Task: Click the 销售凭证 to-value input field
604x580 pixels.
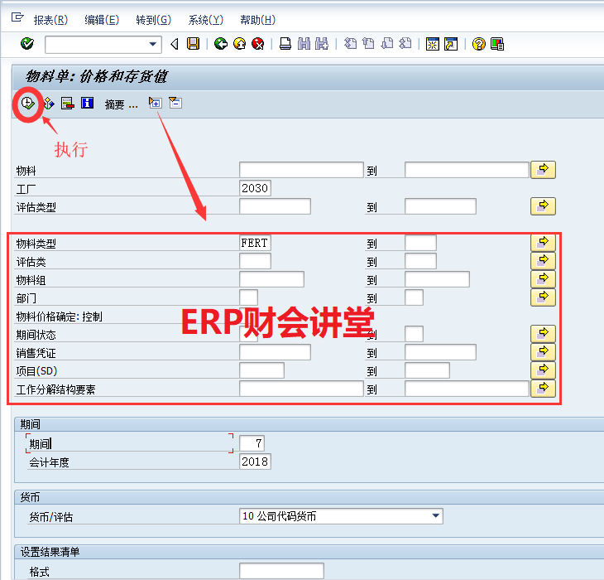Action: (440, 352)
